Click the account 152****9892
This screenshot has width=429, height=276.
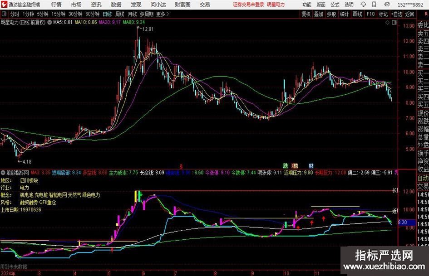410,5
